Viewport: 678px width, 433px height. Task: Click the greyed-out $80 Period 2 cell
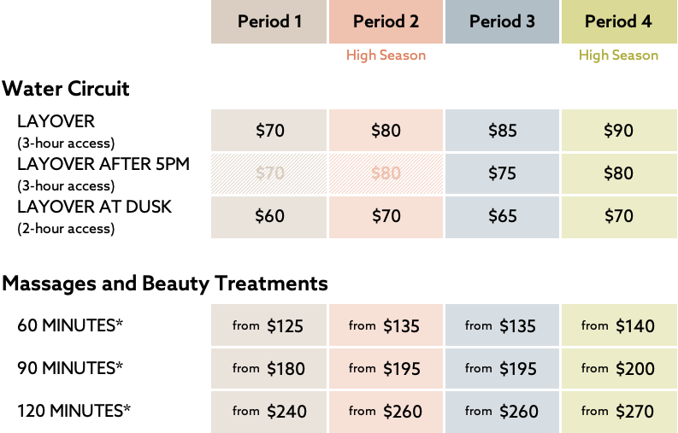386,173
